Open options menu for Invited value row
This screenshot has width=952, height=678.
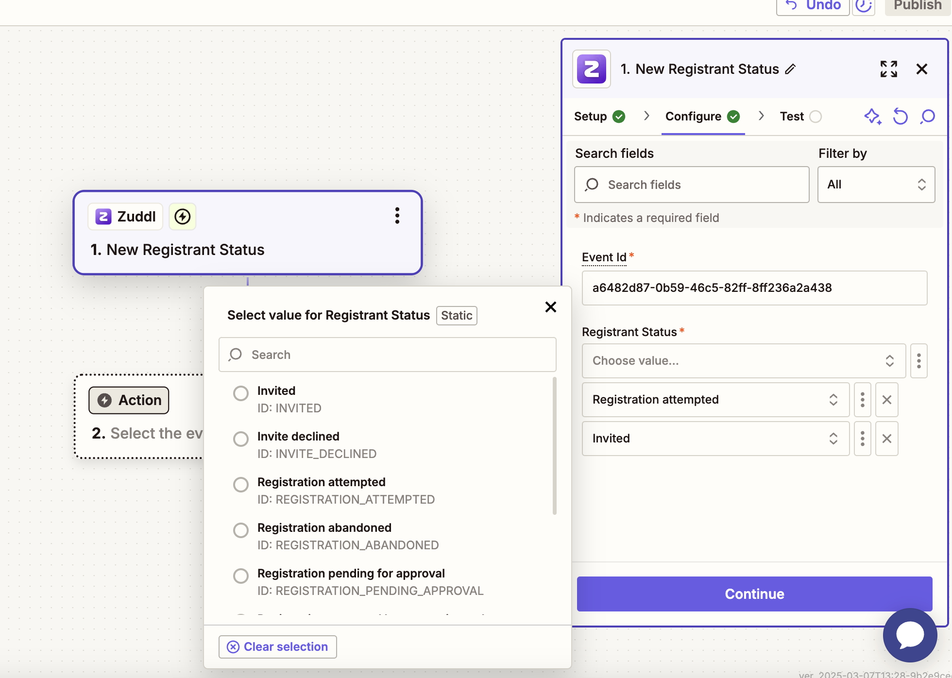(862, 439)
